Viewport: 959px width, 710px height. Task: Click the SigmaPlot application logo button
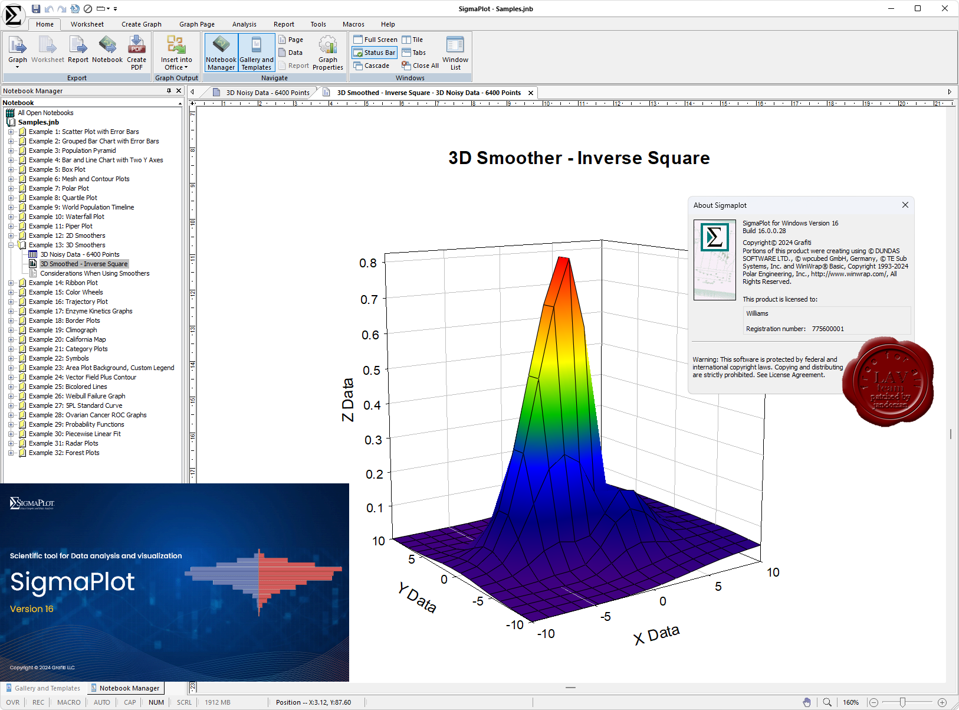click(13, 15)
